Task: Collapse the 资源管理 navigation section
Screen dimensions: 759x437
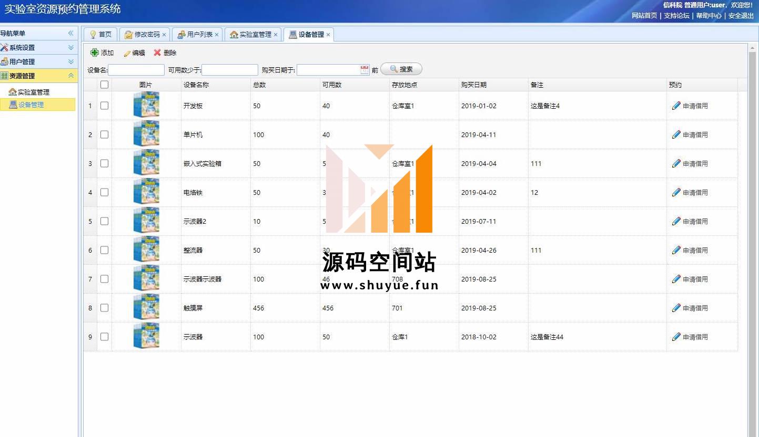Action: coord(71,76)
